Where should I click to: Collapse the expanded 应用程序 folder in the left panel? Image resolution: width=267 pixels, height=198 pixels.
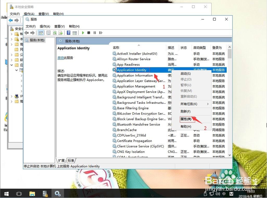click(x=11, y=65)
